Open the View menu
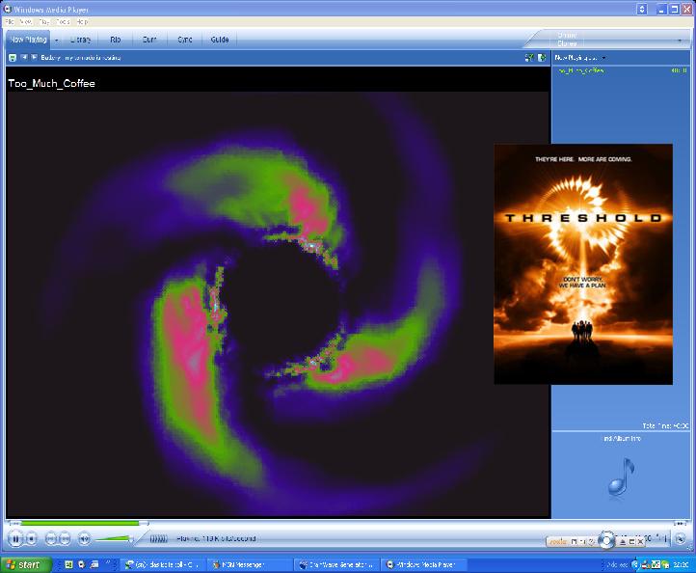The image size is (696, 573). coord(26,21)
